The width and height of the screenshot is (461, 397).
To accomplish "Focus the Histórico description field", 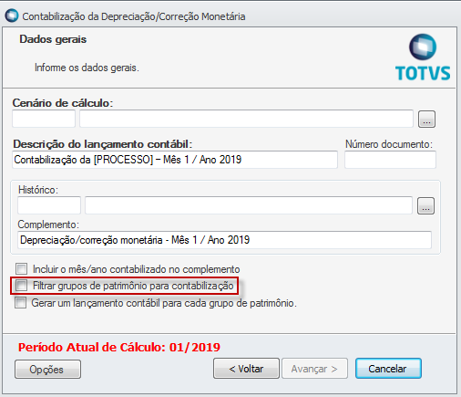I will click(249, 205).
